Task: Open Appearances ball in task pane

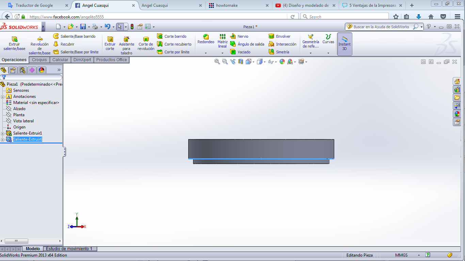Action: pyautogui.click(x=457, y=114)
